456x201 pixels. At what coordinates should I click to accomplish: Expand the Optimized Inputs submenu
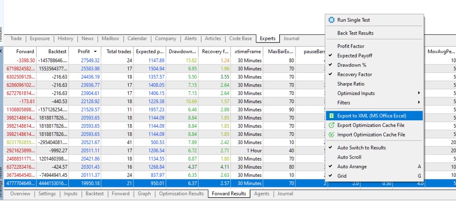pos(375,94)
